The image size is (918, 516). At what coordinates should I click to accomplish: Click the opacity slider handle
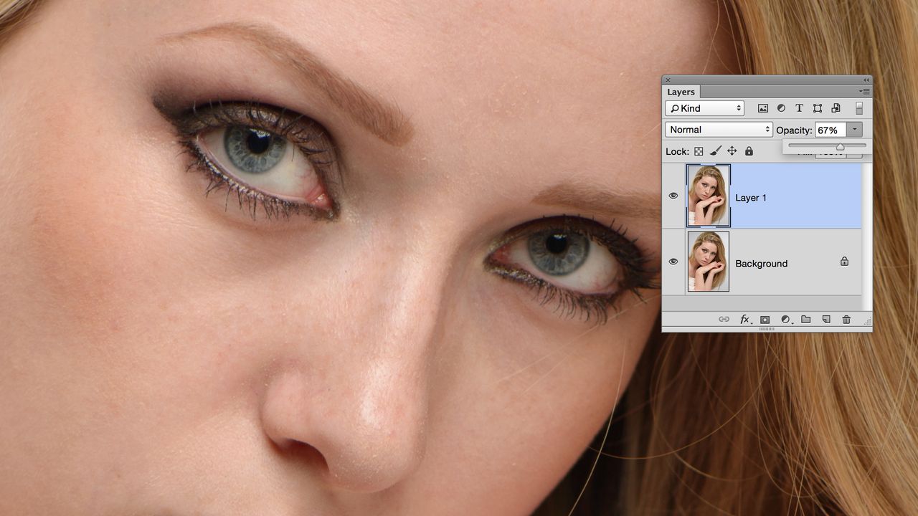841,147
